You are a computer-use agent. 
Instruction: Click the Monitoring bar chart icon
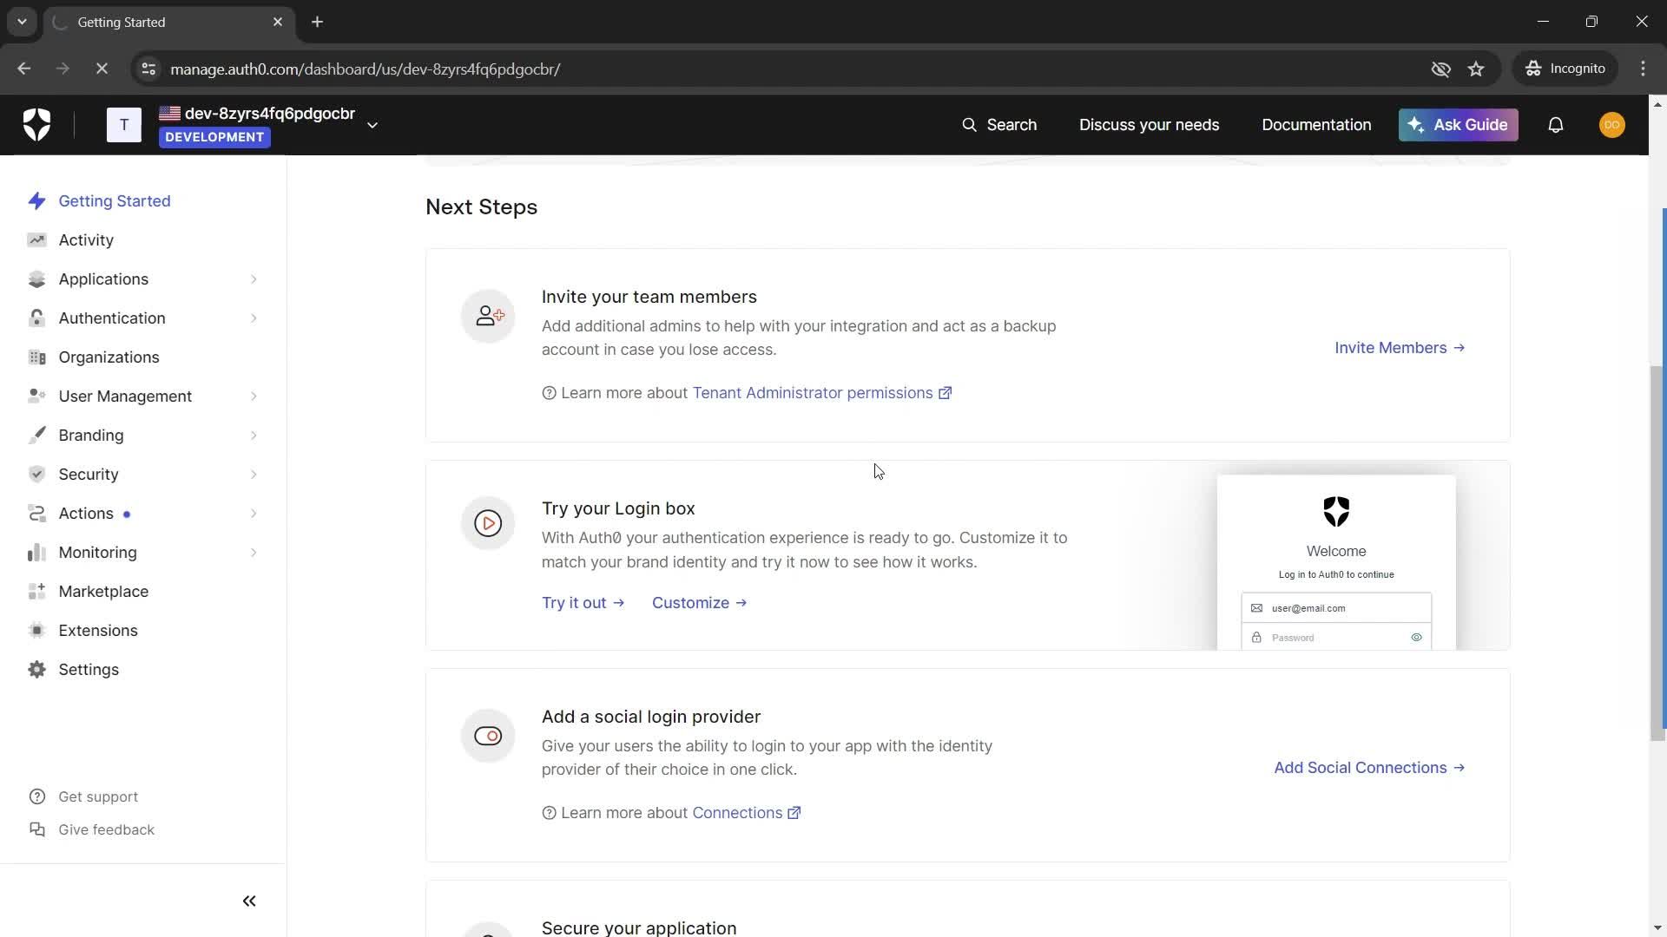pyautogui.click(x=36, y=553)
